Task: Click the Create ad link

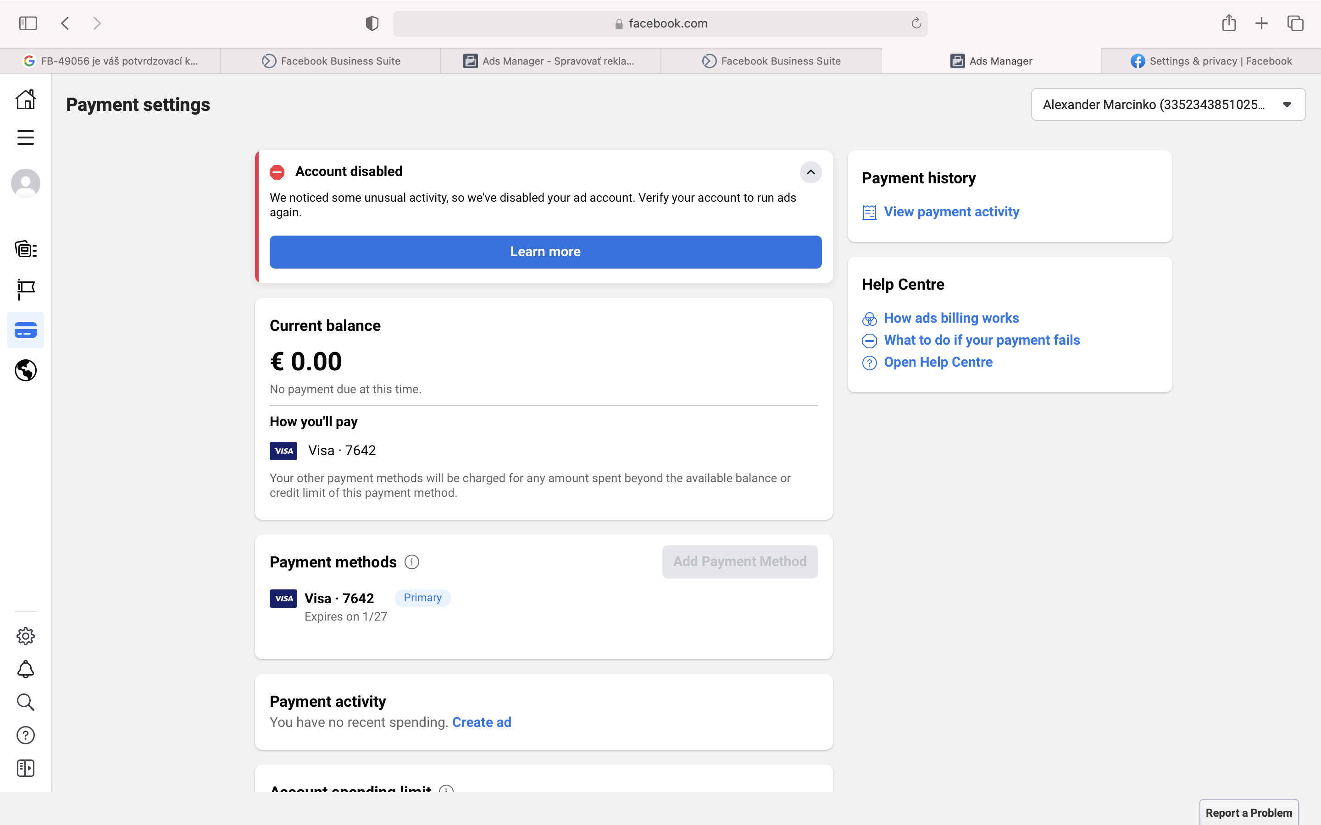Action: pos(482,722)
